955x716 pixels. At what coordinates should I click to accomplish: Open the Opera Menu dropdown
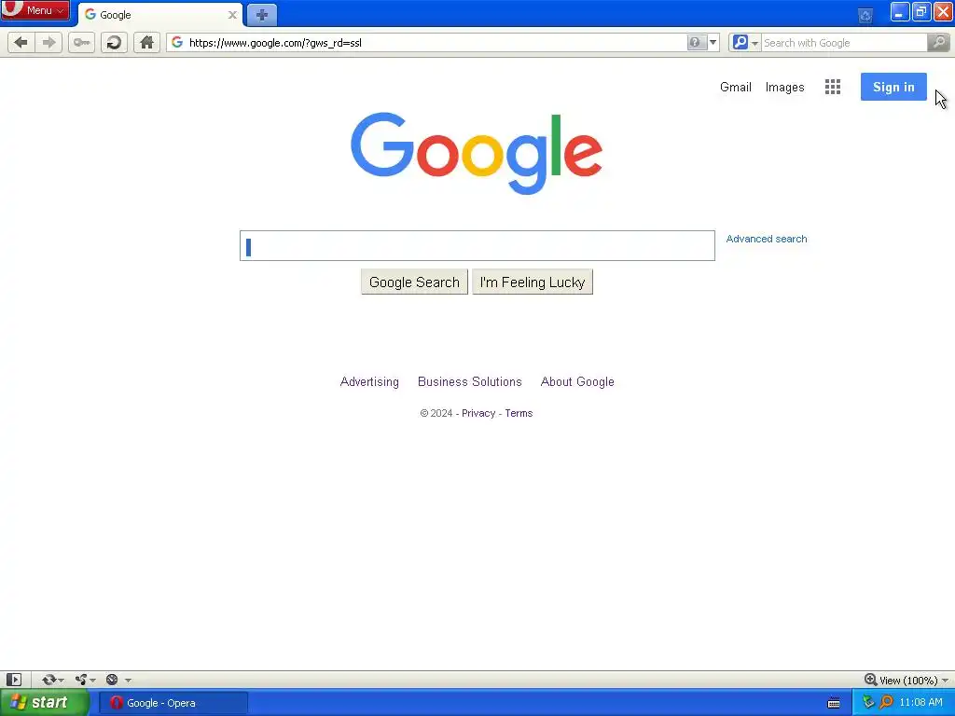(35, 10)
